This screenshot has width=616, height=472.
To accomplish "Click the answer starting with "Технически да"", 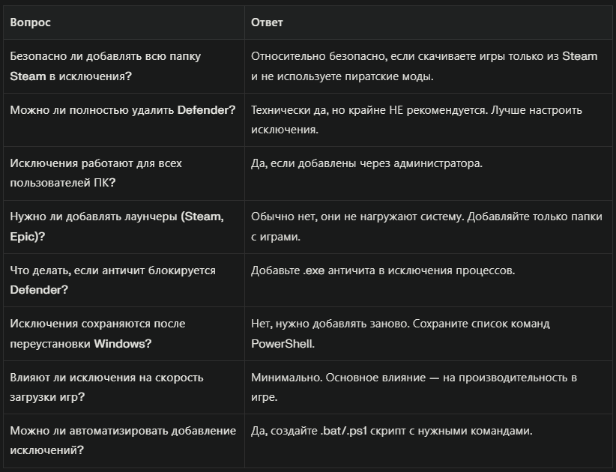I will (416, 119).
